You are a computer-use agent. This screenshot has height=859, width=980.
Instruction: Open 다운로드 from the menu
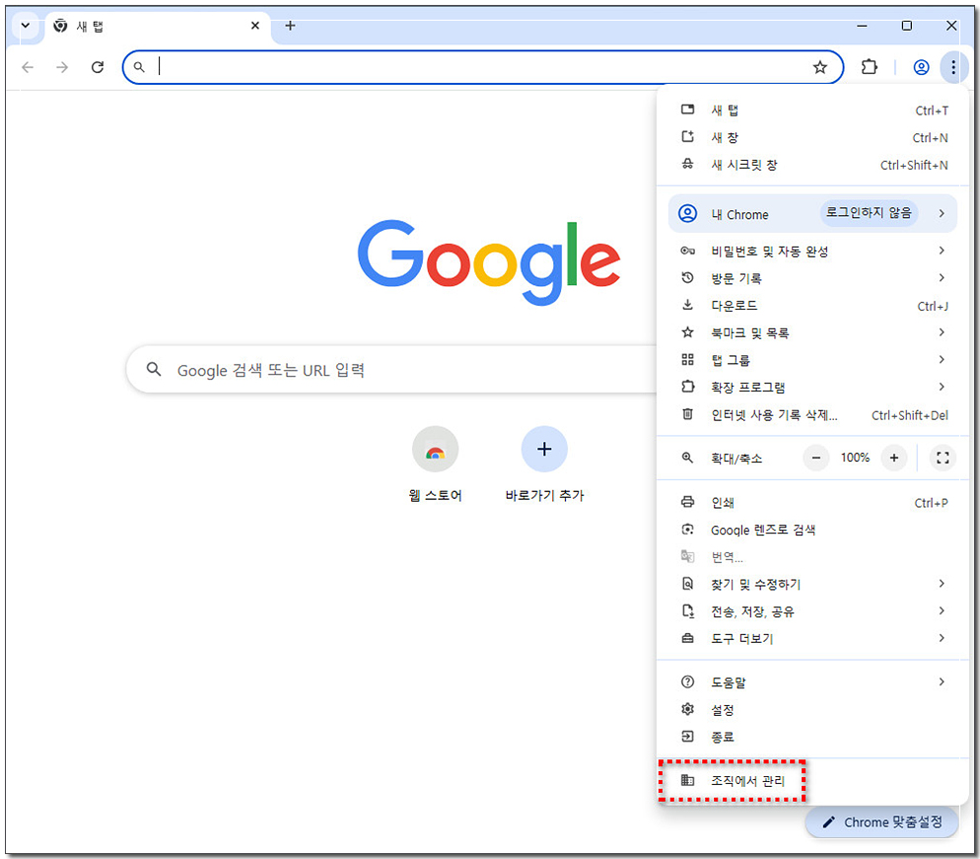tap(813, 306)
